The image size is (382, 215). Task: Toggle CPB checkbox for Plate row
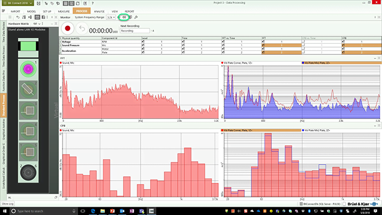[343, 52]
